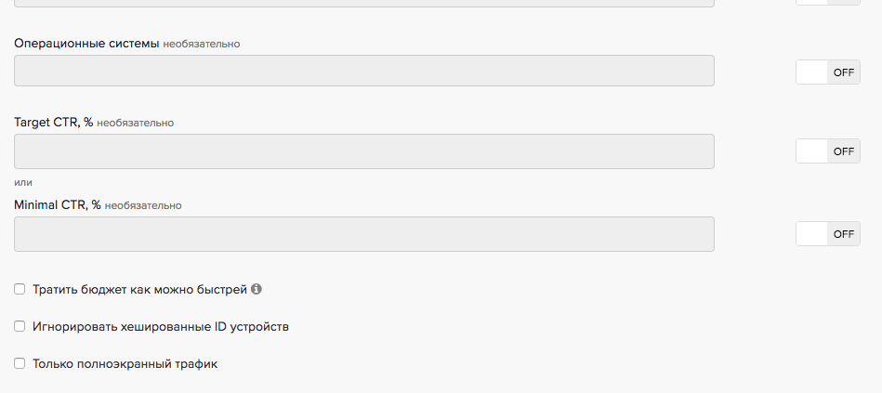Click the Minimal CTR, % field label
The width and height of the screenshot is (882, 393).
(57, 204)
